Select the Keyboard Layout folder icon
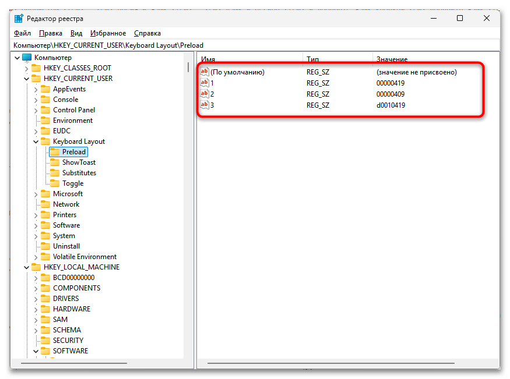This screenshot has width=510, height=379. pyautogui.click(x=45, y=141)
